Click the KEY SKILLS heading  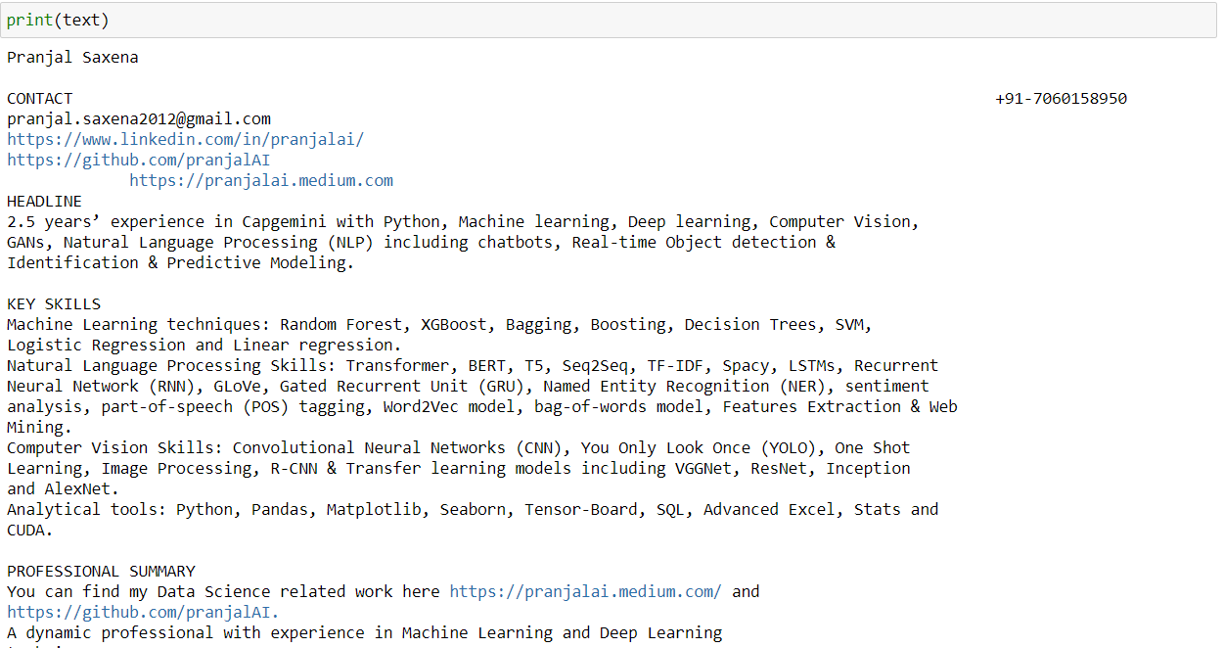[54, 303]
